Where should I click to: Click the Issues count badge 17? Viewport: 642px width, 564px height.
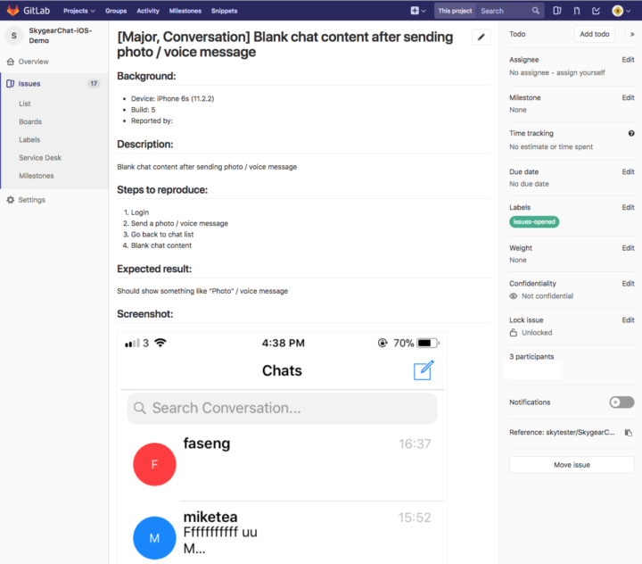pos(94,84)
